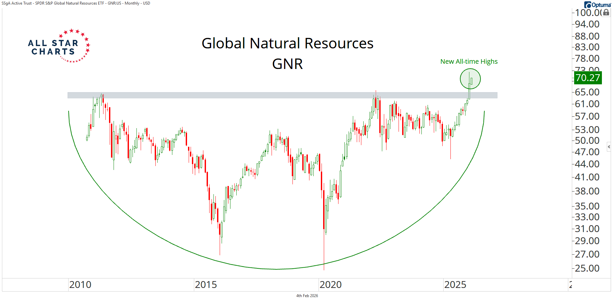
Task: Click the green 70.27 current price label
Action: [588, 78]
